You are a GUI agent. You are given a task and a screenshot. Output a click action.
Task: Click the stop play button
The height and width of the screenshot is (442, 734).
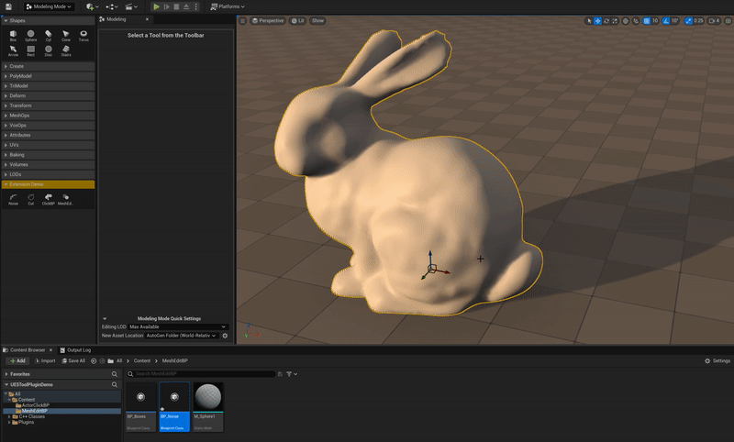[x=176, y=6]
